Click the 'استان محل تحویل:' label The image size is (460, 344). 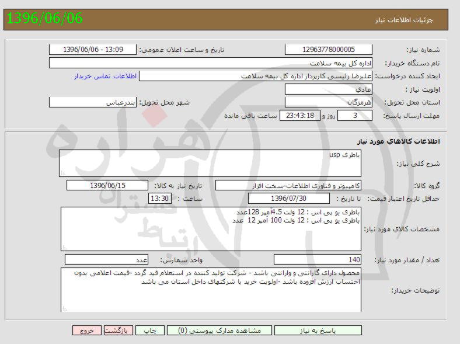tap(412, 103)
